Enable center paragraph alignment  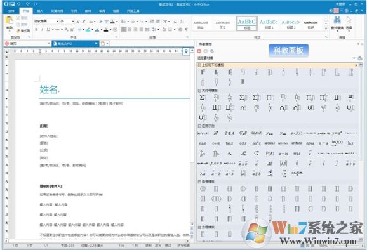[130, 29]
